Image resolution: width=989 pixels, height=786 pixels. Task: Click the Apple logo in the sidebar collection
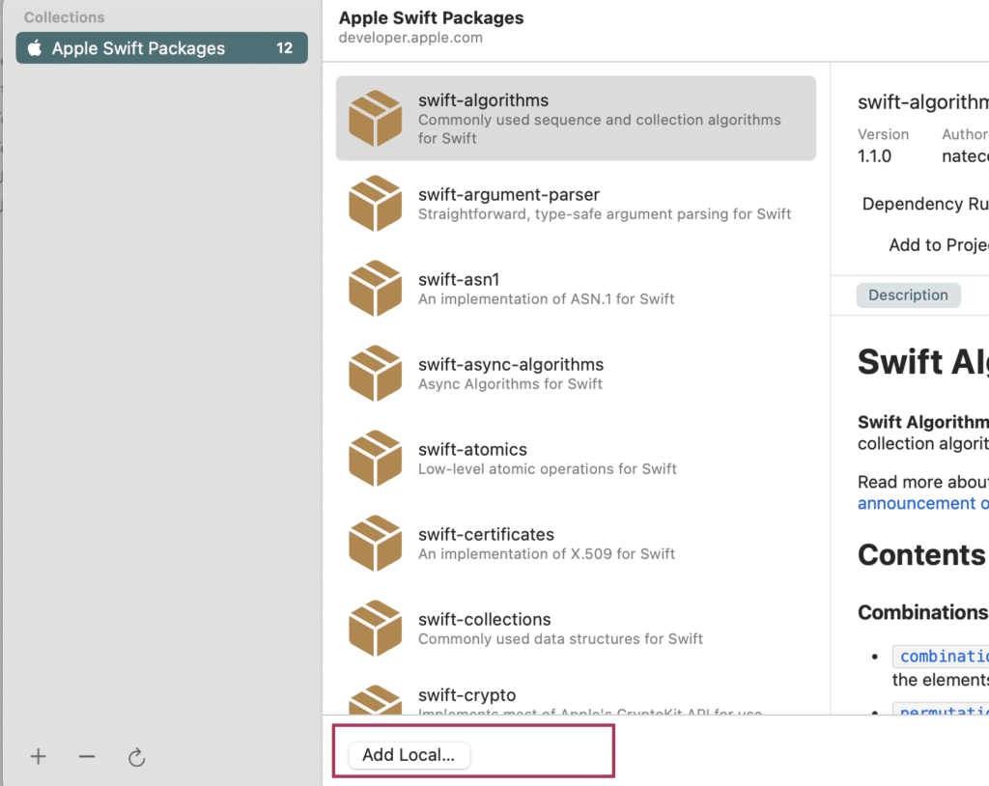pyautogui.click(x=34, y=47)
